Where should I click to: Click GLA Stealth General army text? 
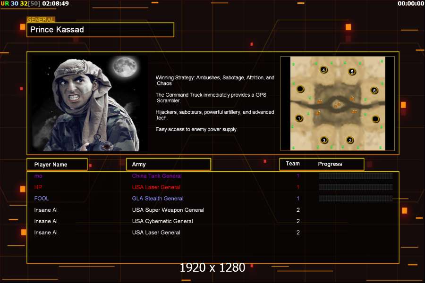(x=158, y=199)
